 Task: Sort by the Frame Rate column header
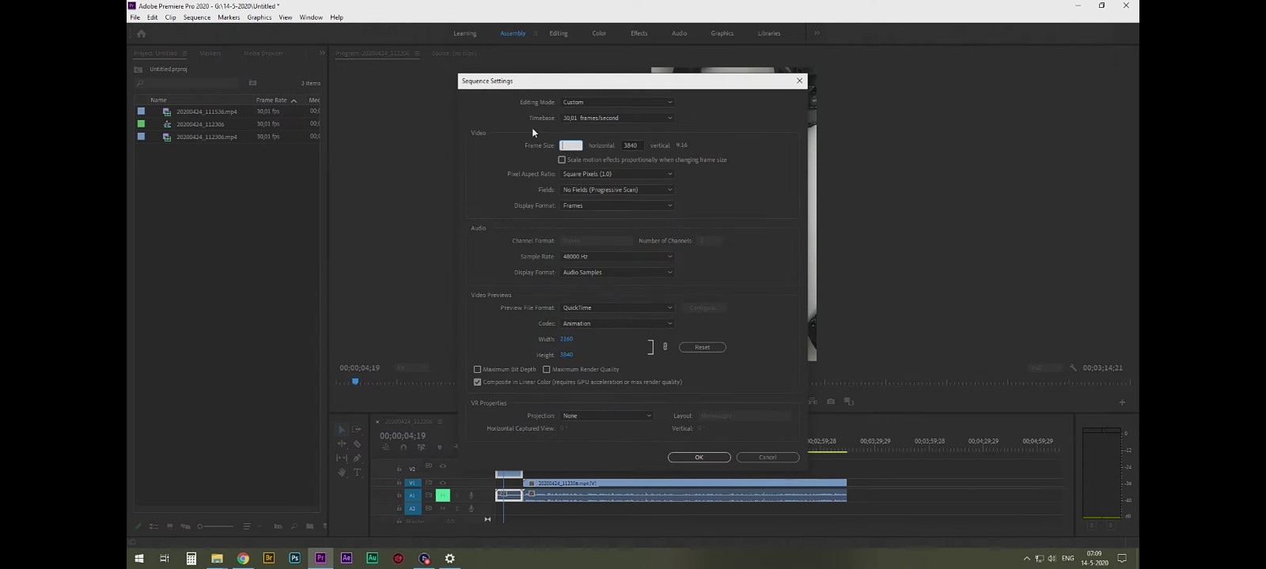[271, 100]
